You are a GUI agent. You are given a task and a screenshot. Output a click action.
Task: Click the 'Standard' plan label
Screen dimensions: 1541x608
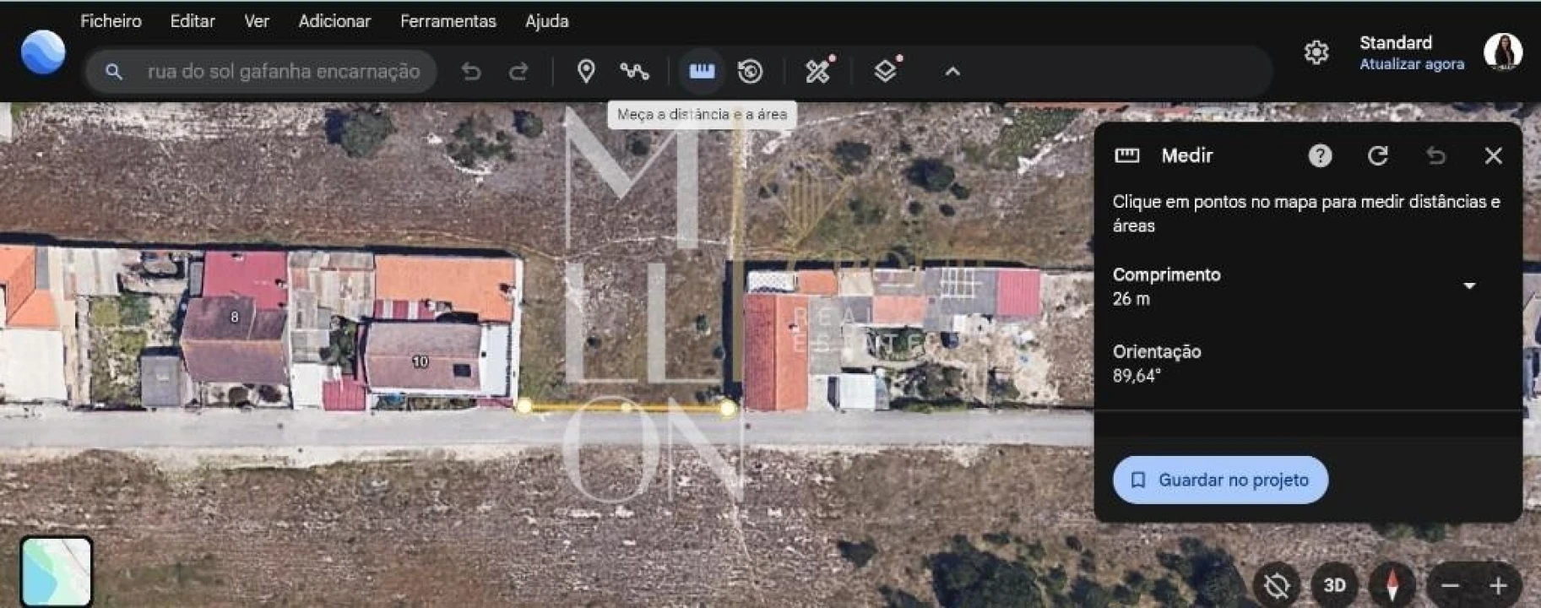[1395, 42]
